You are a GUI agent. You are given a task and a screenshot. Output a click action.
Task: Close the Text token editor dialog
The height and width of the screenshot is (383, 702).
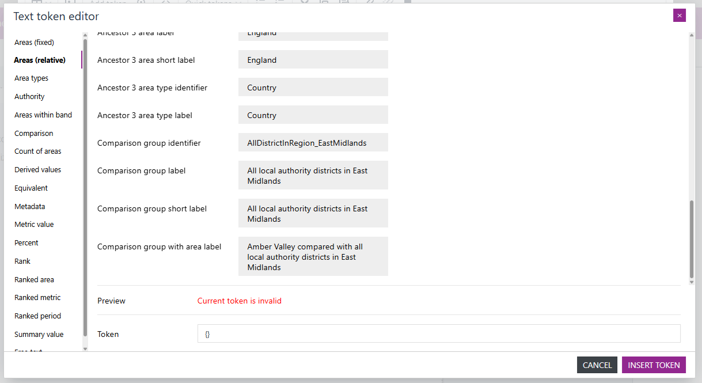click(680, 15)
